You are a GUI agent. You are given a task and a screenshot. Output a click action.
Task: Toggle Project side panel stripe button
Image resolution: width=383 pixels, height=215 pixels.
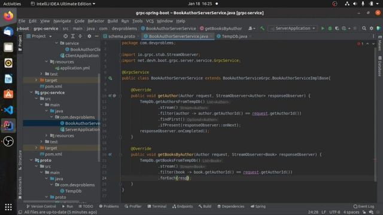(20, 42)
